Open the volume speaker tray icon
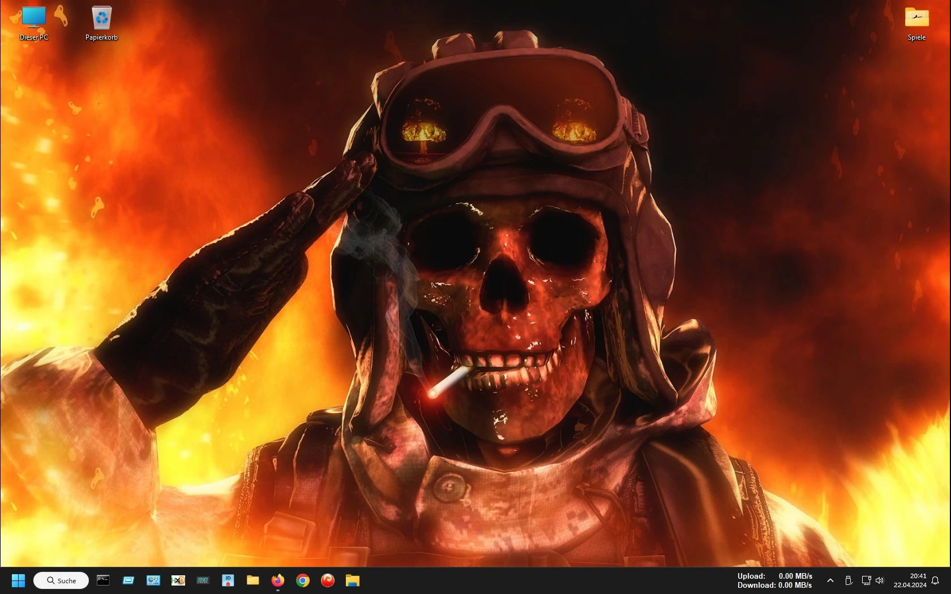 [880, 580]
